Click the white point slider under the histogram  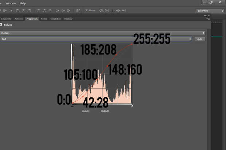[x=132, y=106]
